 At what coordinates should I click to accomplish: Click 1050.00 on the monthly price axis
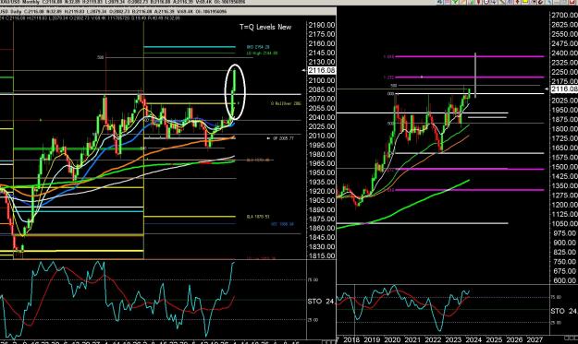564,223
